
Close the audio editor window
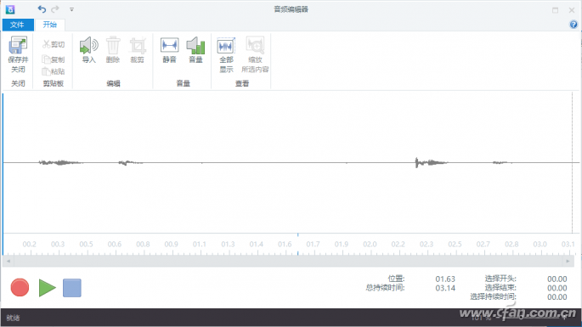572,10
